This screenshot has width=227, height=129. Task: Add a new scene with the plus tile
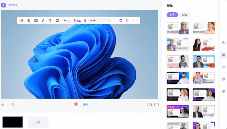(x=38, y=122)
